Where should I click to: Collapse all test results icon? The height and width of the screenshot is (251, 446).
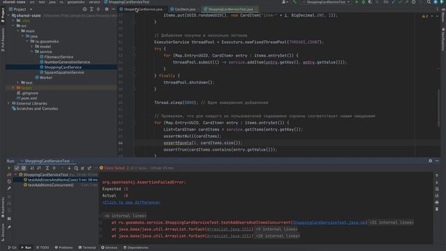click(x=54, y=168)
